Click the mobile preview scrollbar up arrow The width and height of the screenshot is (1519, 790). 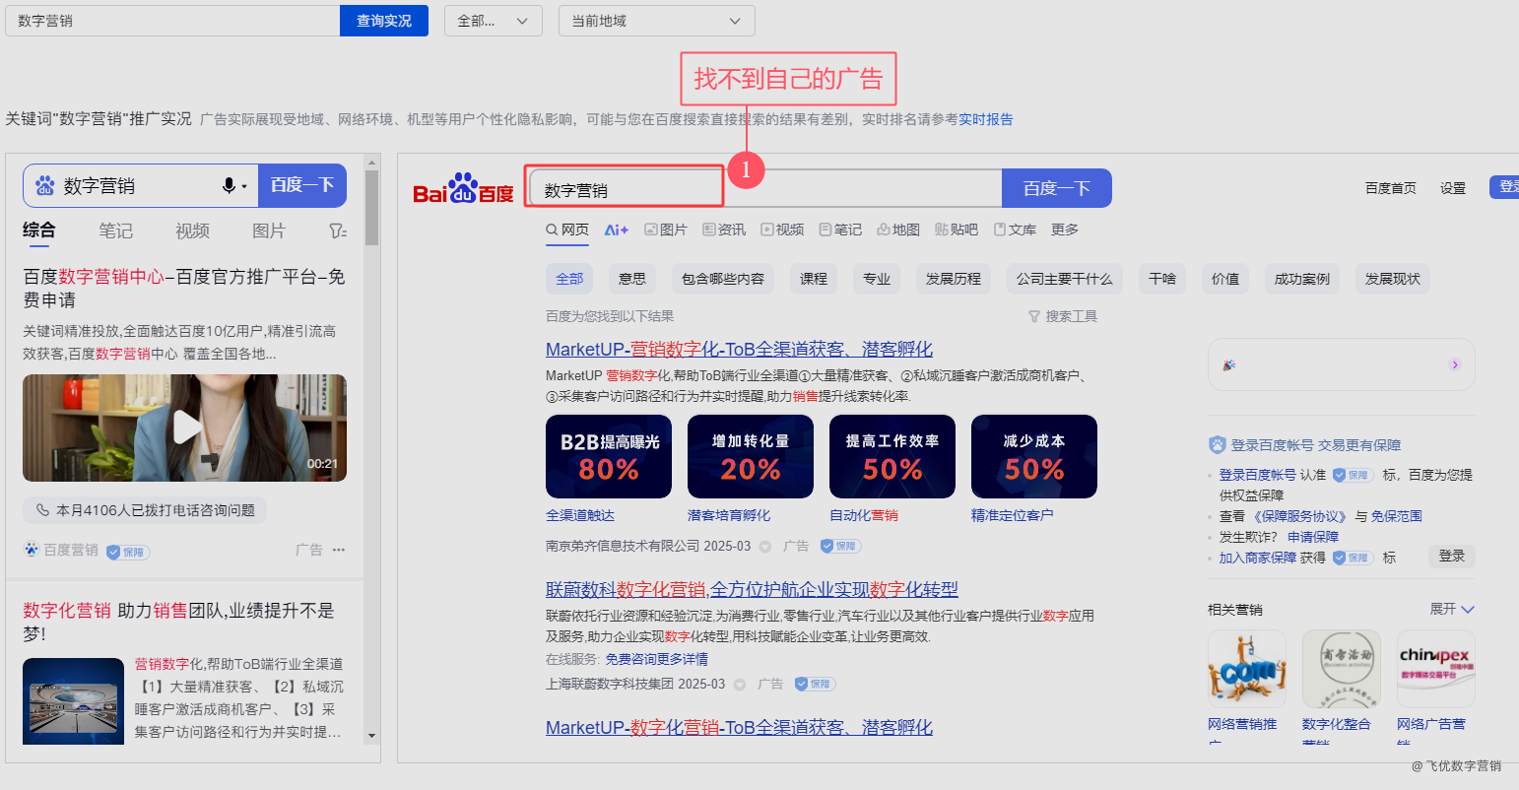371,162
